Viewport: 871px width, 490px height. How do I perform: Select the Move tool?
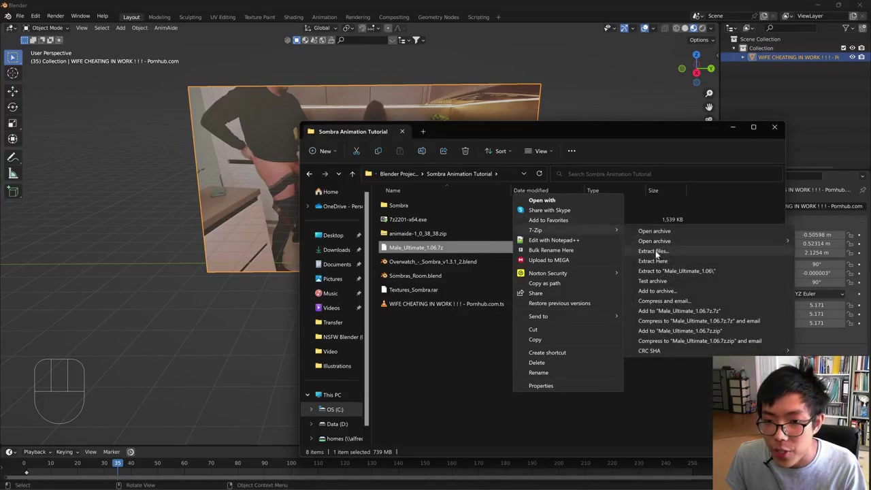tap(12, 91)
